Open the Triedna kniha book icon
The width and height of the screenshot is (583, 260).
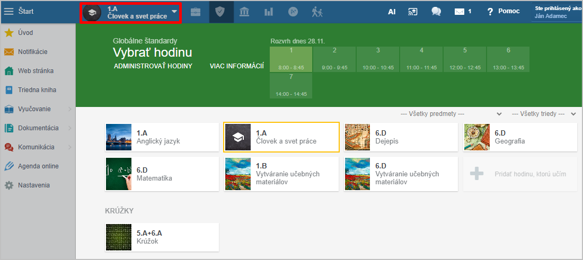tap(9, 90)
